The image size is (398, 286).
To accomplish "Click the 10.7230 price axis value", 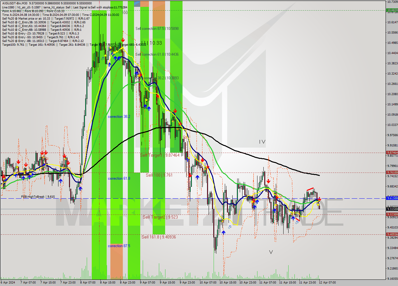I will point(392,2).
